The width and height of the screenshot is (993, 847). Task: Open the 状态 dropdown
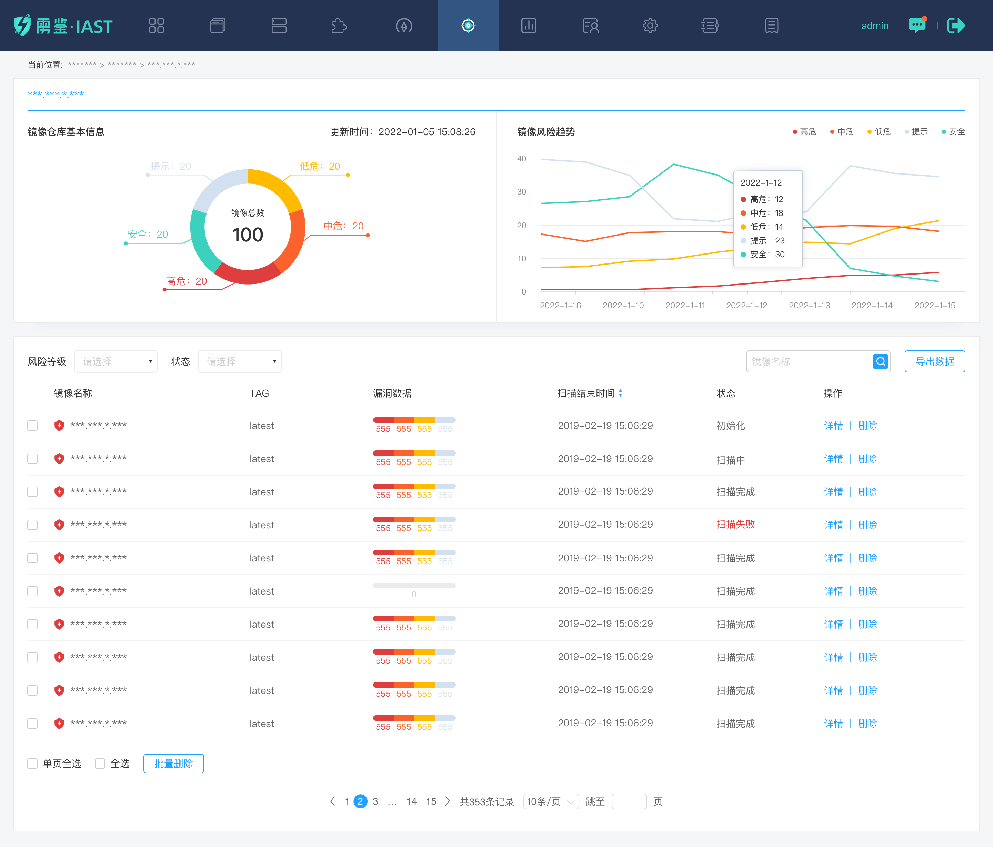click(x=240, y=361)
